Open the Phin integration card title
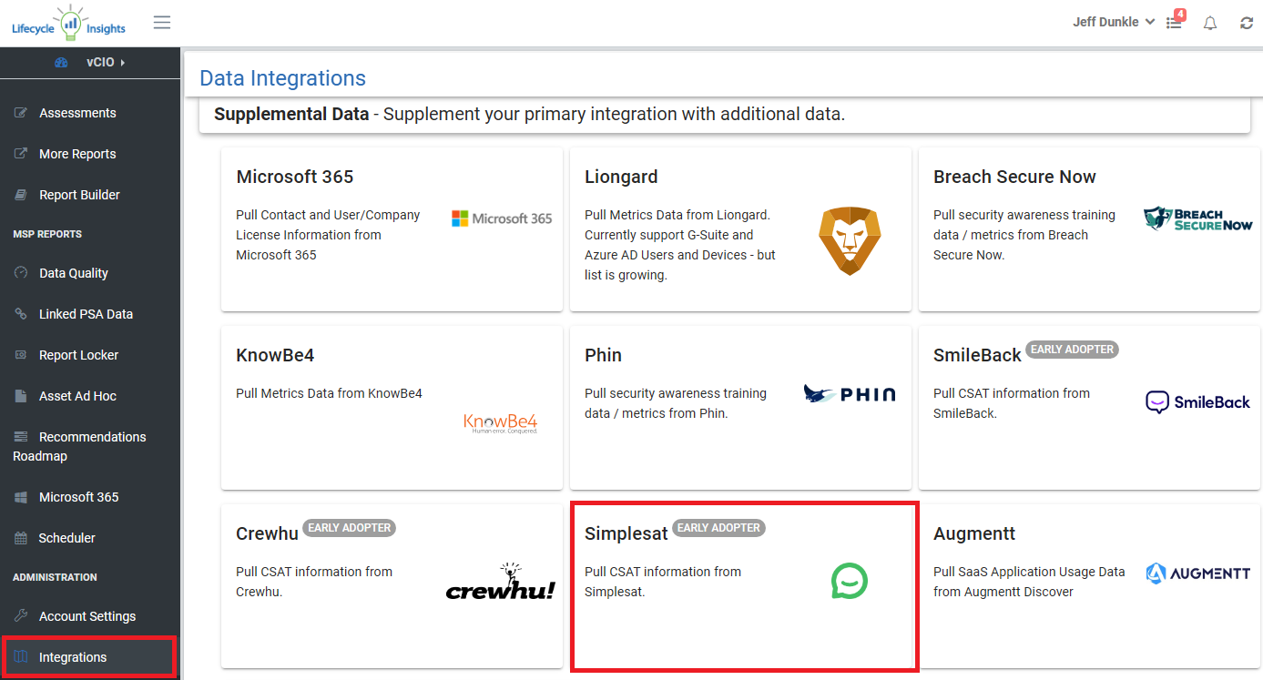This screenshot has width=1263, height=680. (x=603, y=355)
